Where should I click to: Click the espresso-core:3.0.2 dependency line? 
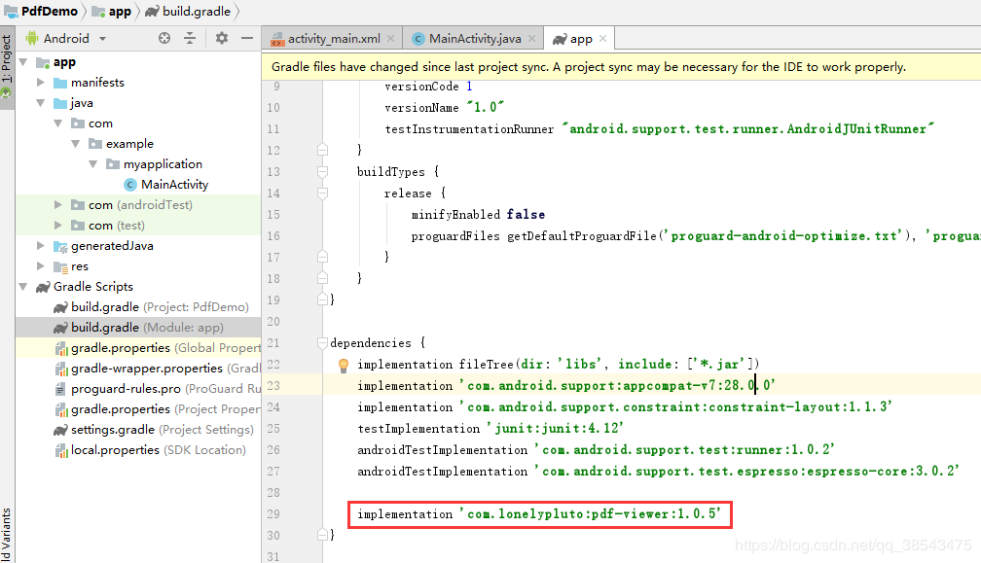coord(658,472)
